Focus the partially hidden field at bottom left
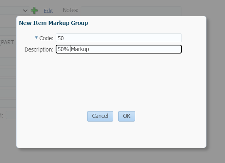The width and height of the screenshot is (225, 163). click(11, 115)
